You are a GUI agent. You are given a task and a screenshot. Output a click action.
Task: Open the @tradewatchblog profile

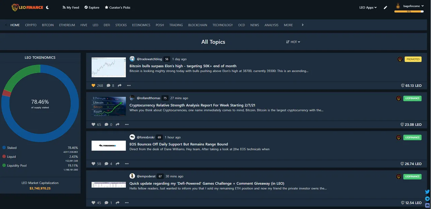pos(149,59)
